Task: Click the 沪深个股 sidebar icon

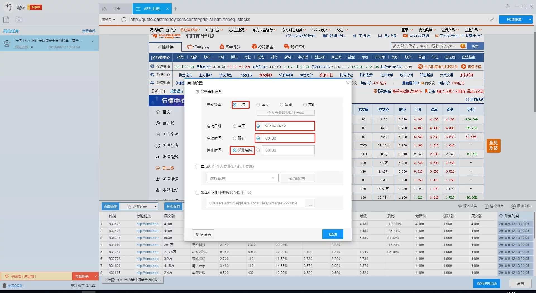Action: (158, 134)
